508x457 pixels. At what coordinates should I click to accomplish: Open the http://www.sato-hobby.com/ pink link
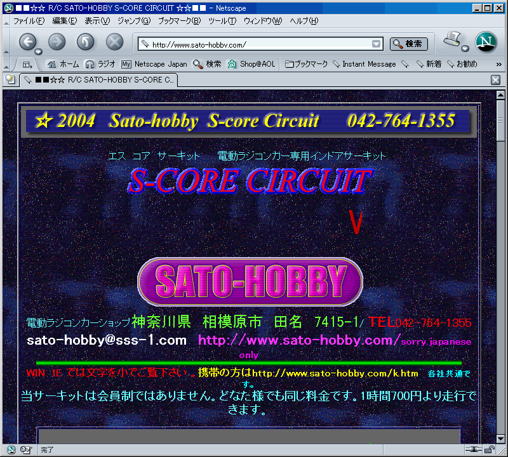pyautogui.click(x=299, y=340)
